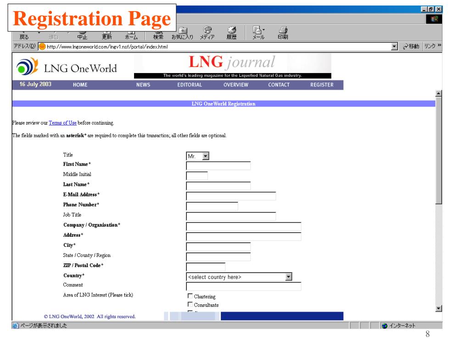Open the NEWS navigation item

[143, 85]
